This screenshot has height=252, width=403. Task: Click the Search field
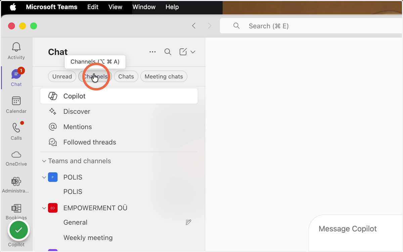311,26
